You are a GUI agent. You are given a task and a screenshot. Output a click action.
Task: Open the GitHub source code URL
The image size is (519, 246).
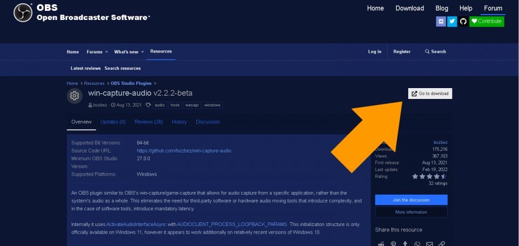(x=184, y=151)
